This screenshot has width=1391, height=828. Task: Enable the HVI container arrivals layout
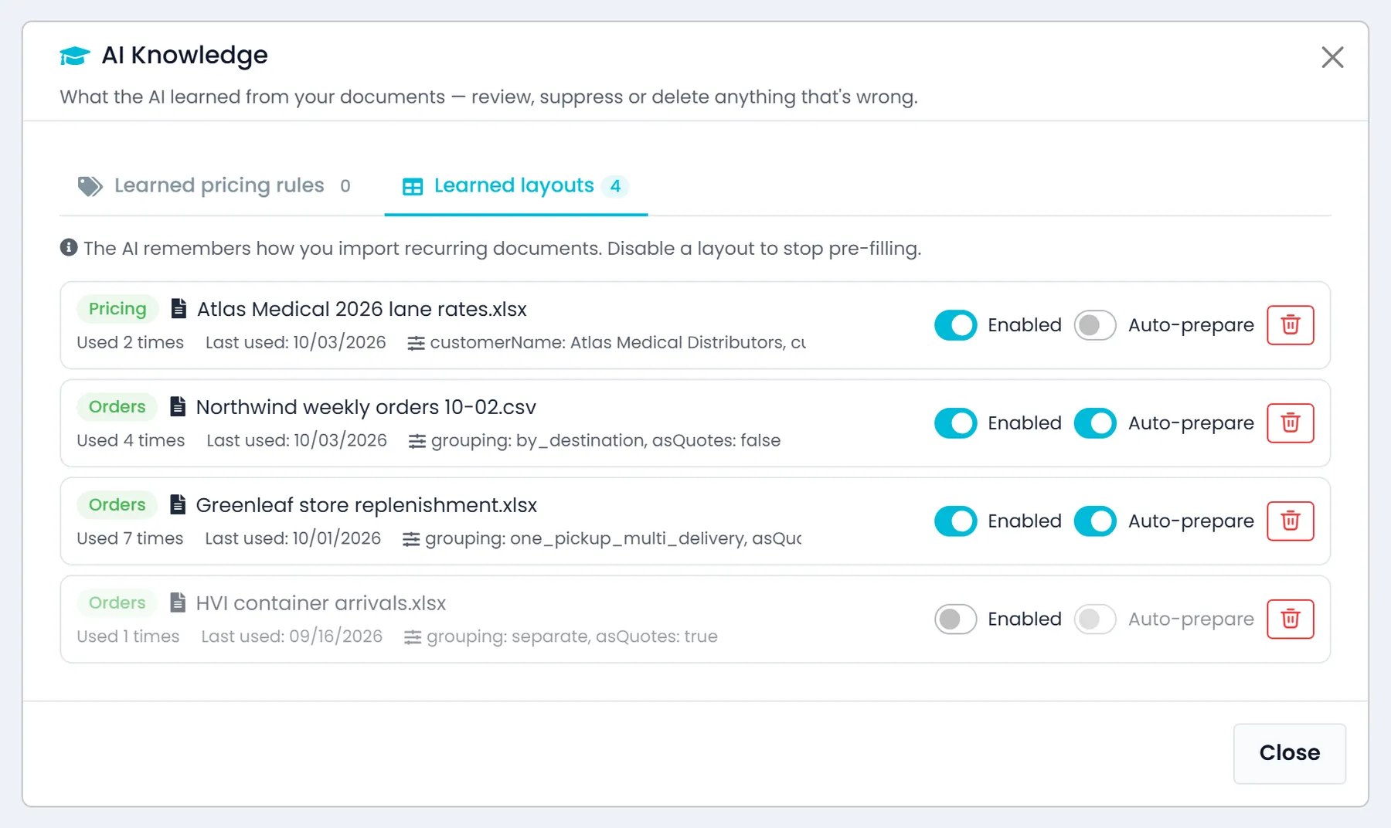click(956, 619)
